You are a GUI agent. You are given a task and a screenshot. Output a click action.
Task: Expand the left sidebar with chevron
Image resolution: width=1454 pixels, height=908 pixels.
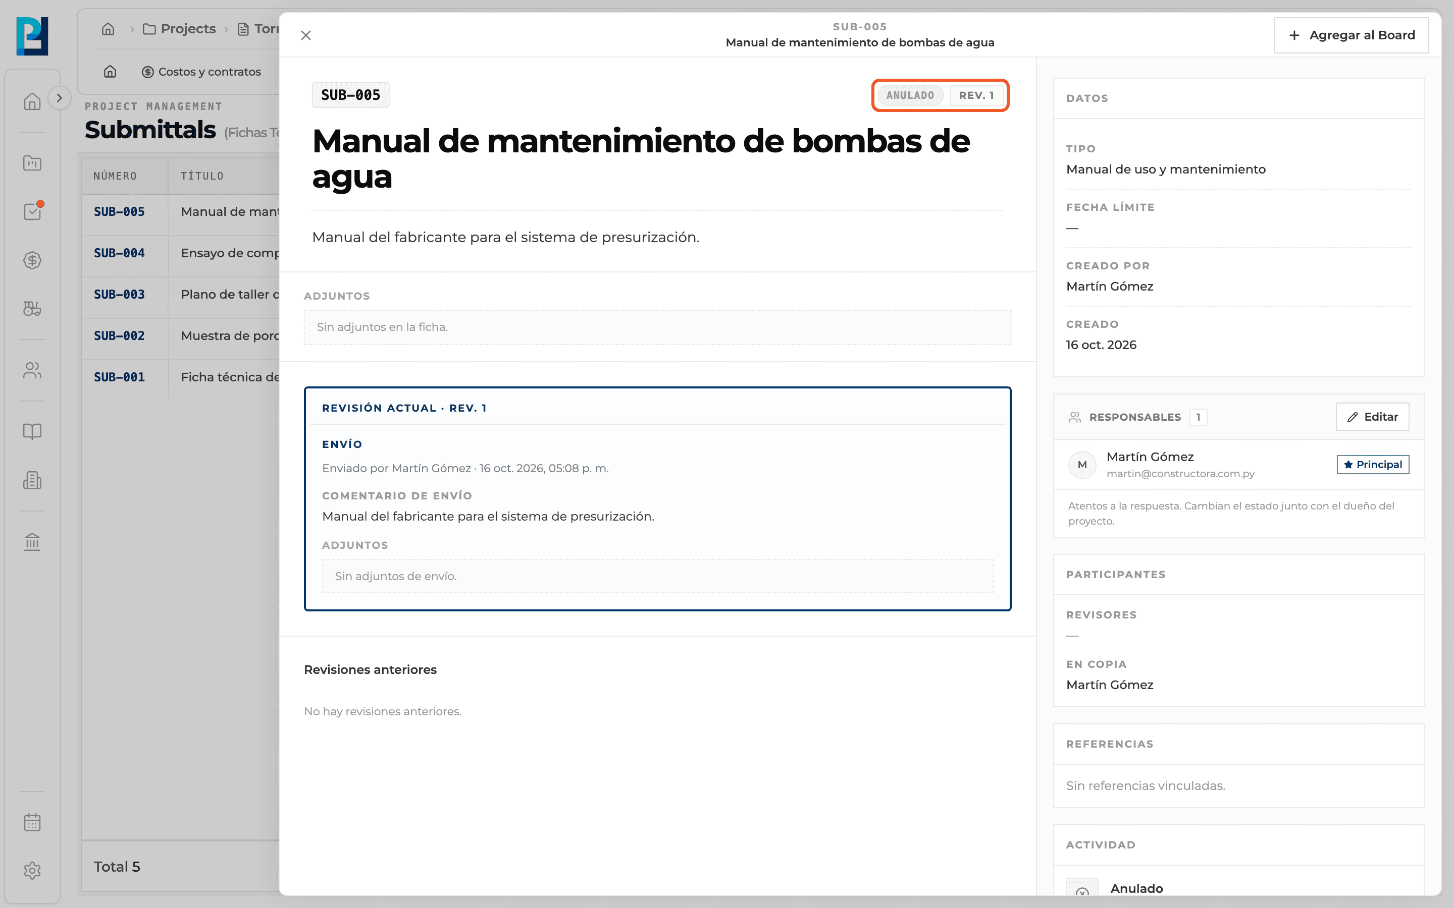[59, 98]
